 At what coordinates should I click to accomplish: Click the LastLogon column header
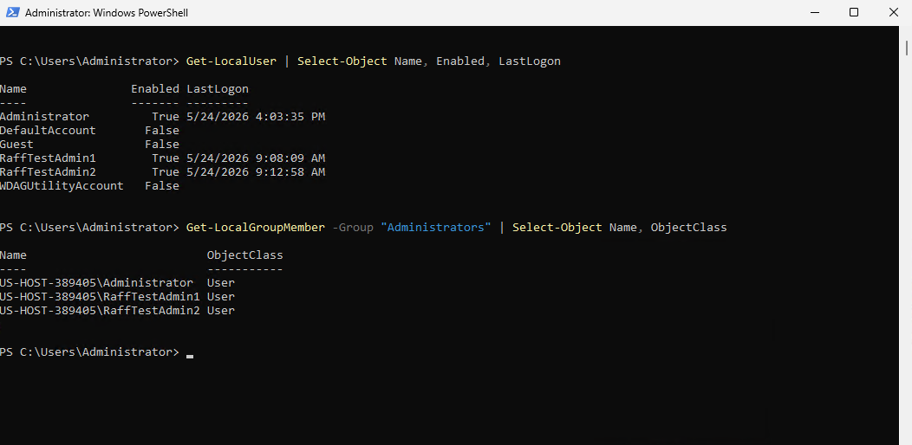coord(218,89)
